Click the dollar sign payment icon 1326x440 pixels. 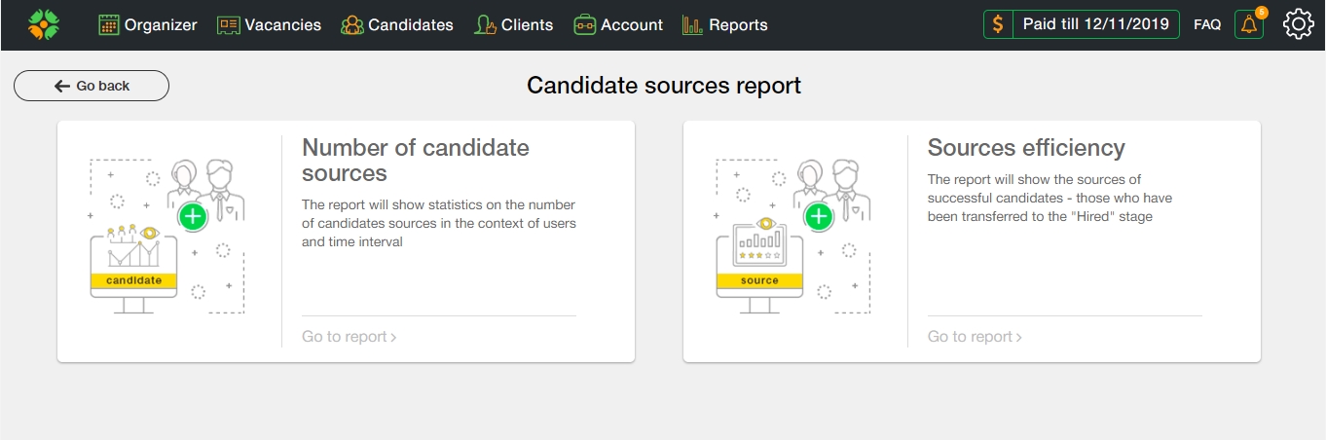[x=998, y=25]
